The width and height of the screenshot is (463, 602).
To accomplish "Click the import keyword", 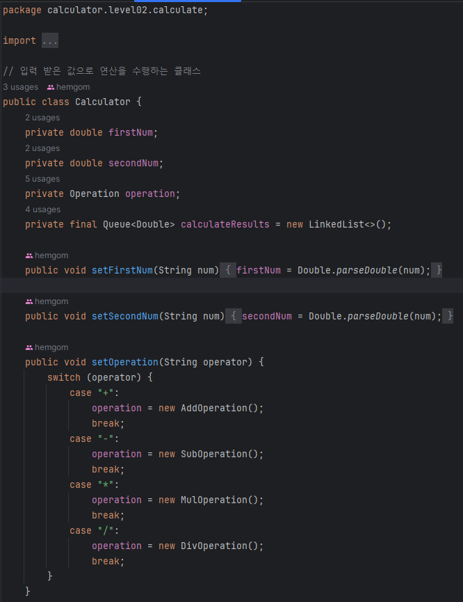I will coord(19,40).
